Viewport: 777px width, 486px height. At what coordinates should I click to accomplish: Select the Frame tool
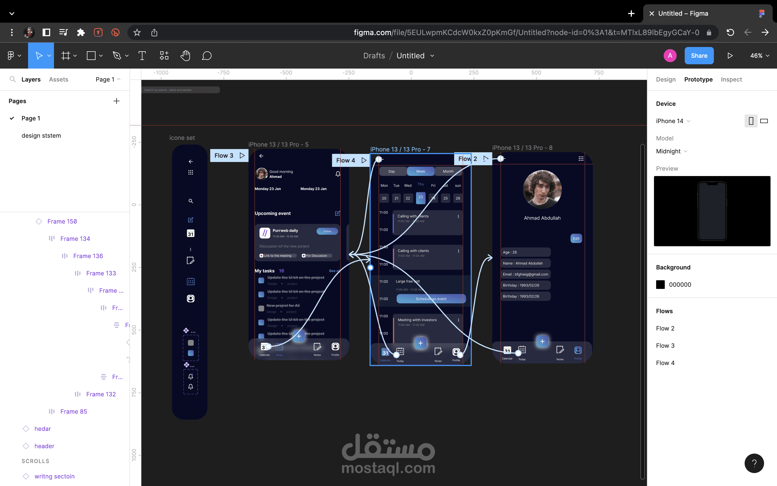(66, 56)
